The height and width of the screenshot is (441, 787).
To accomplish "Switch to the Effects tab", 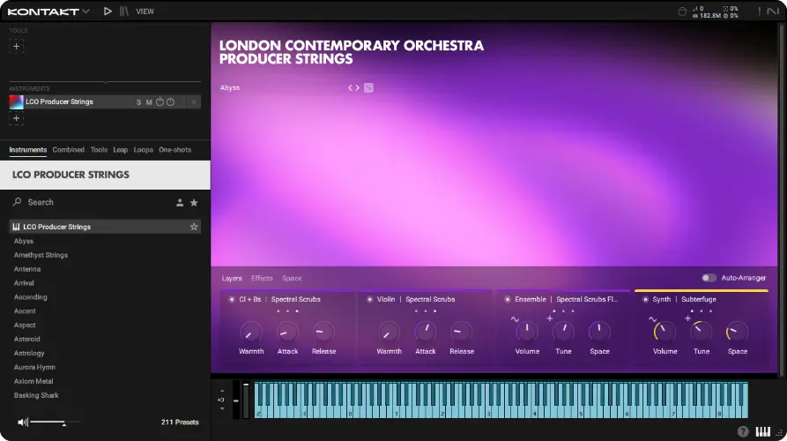I will [x=262, y=278].
